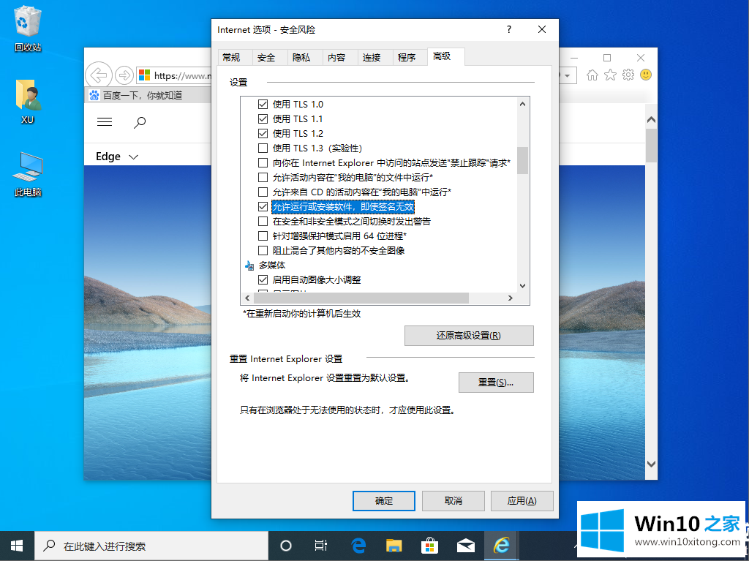Click the taskbar search box
Image resolution: width=749 pixels, height=561 pixels.
pyautogui.click(x=151, y=546)
